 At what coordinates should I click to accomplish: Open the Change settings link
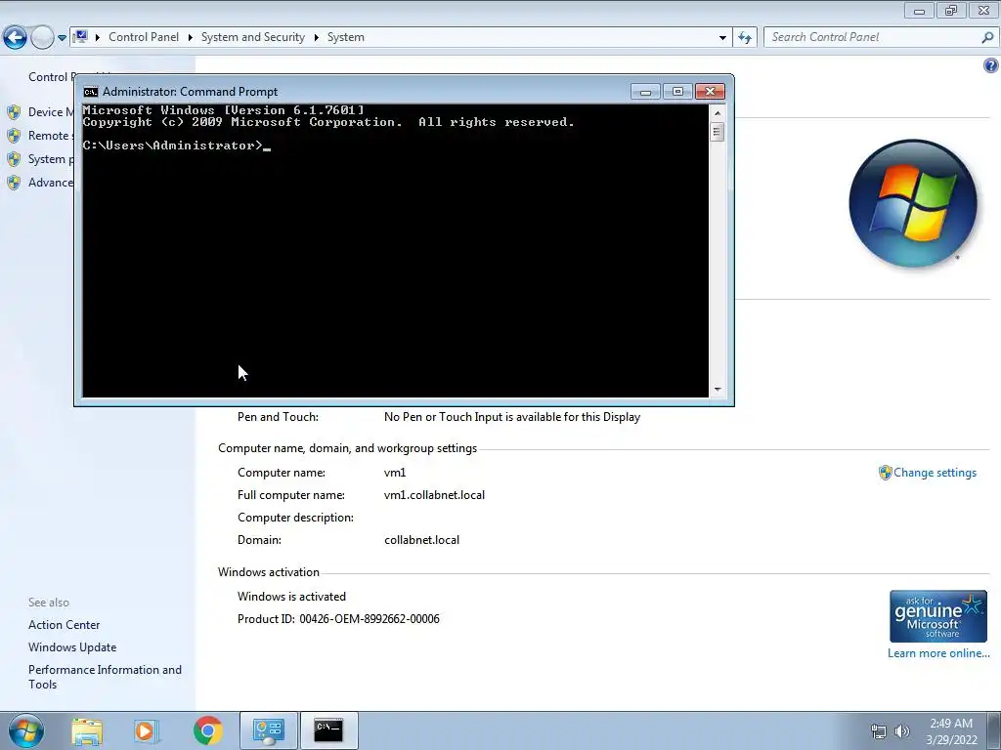[x=935, y=473]
